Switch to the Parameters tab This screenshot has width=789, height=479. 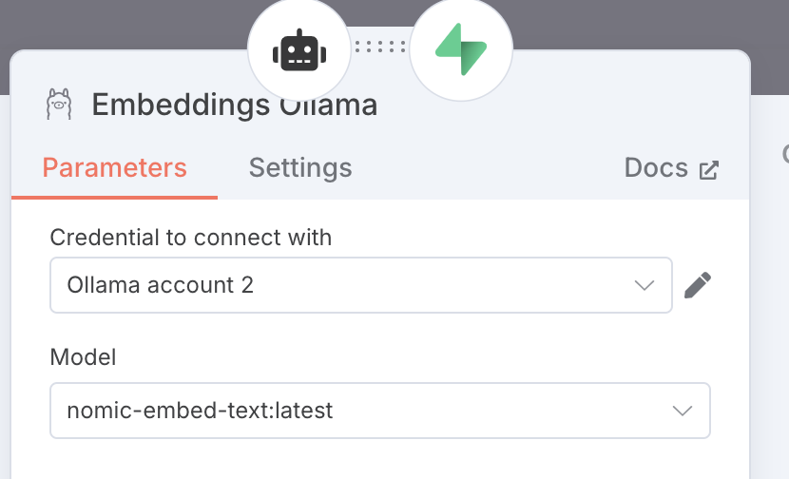[115, 167]
